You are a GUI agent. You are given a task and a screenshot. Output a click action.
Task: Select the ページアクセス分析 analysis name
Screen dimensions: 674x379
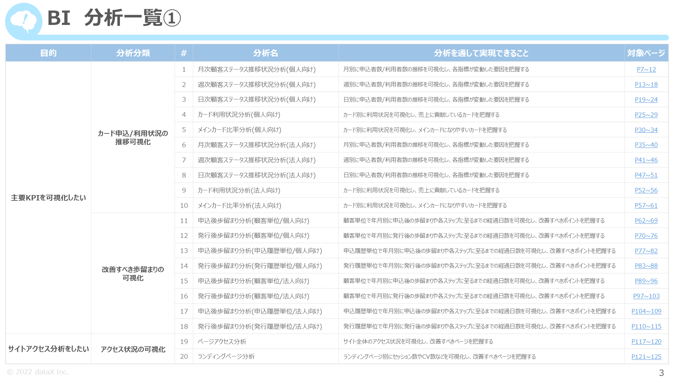click(x=222, y=342)
